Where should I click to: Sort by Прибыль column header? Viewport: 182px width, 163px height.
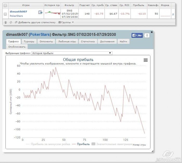(139, 5)
